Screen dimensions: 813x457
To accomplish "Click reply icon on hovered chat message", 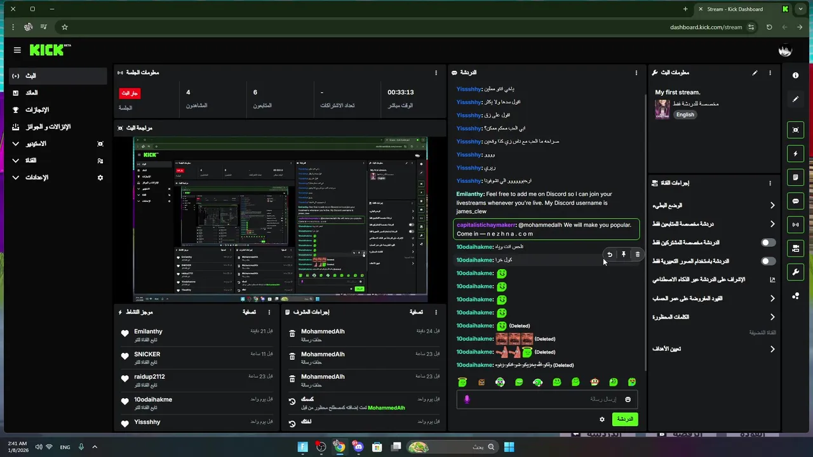I will coord(609,255).
